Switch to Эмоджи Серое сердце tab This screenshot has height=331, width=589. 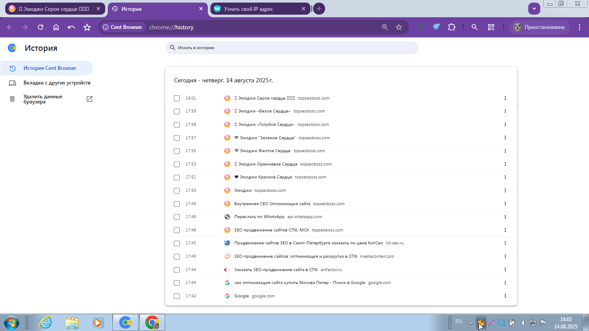pos(55,9)
